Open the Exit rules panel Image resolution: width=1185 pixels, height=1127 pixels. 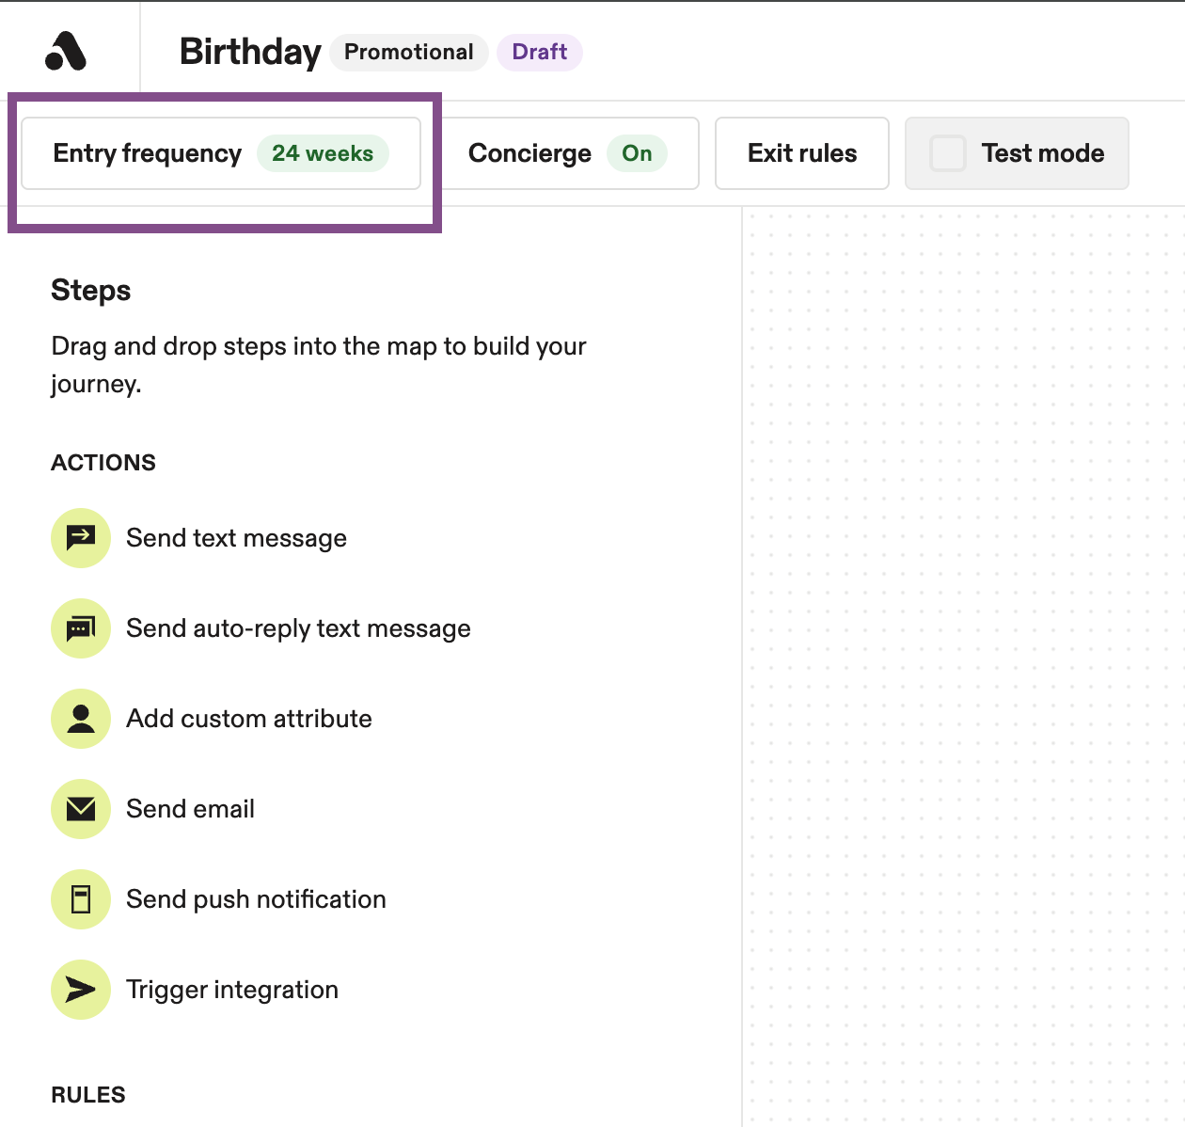pyautogui.click(x=802, y=153)
